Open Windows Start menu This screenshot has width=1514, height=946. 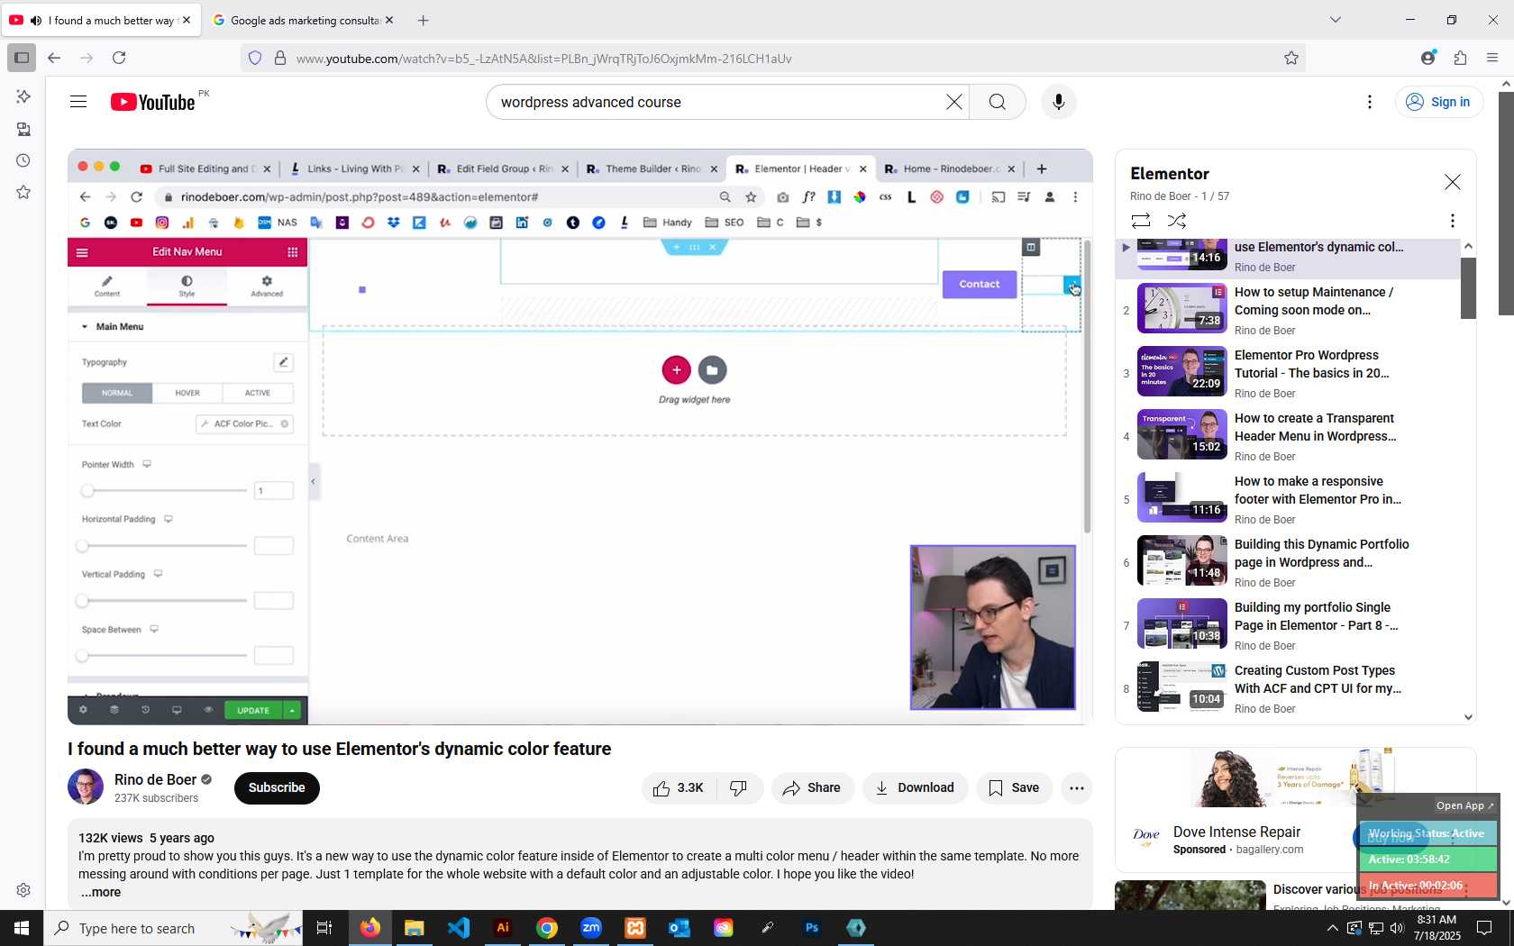[x=22, y=928]
